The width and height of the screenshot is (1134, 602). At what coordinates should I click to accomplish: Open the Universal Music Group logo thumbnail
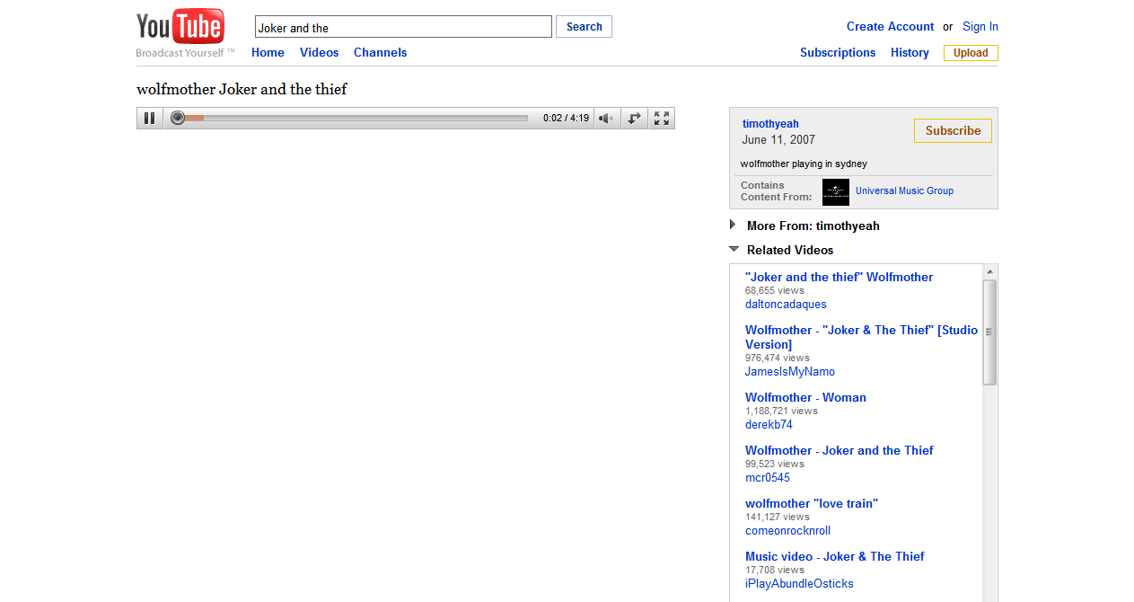[x=836, y=191]
